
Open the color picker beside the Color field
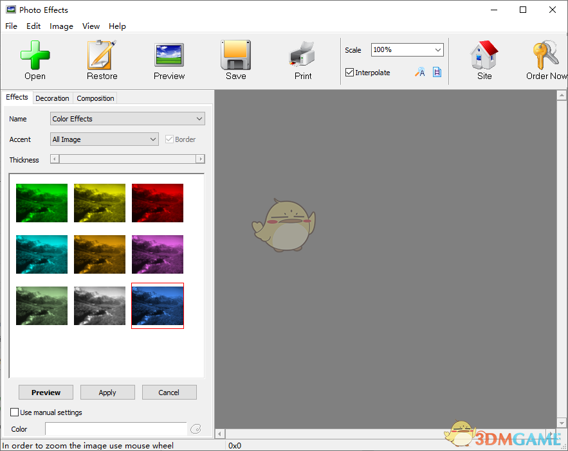[196, 429]
